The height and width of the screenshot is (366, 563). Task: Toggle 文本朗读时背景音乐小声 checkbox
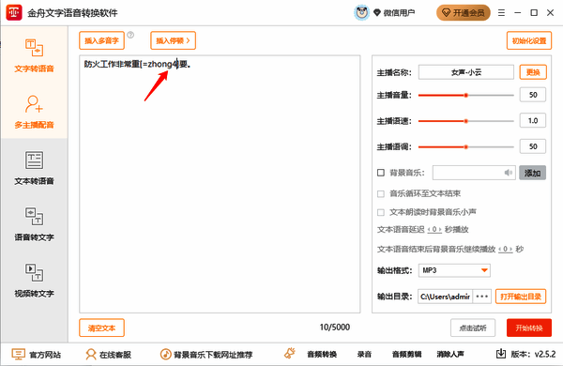pyautogui.click(x=381, y=212)
